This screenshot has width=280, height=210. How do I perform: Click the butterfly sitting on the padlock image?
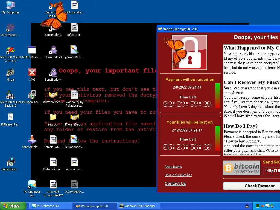click(x=175, y=52)
